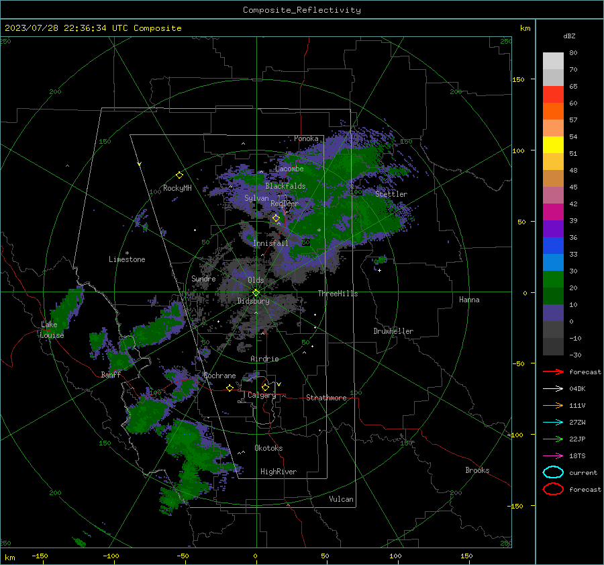The image size is (604, 565).
Task: Click the green 22JP arrow icon
Action: click(553, 439)
